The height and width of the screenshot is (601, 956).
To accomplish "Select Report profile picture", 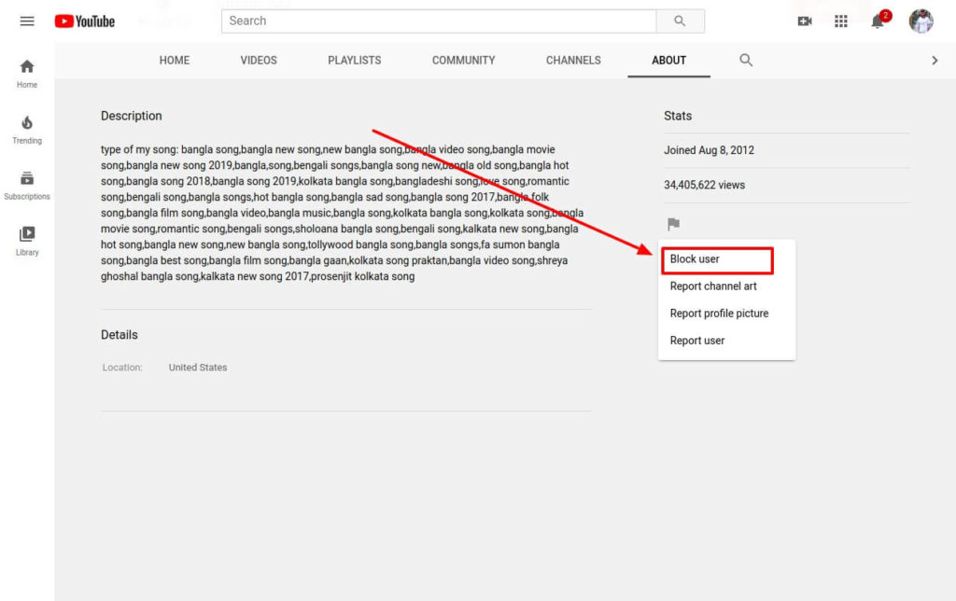I will [719, 313].
